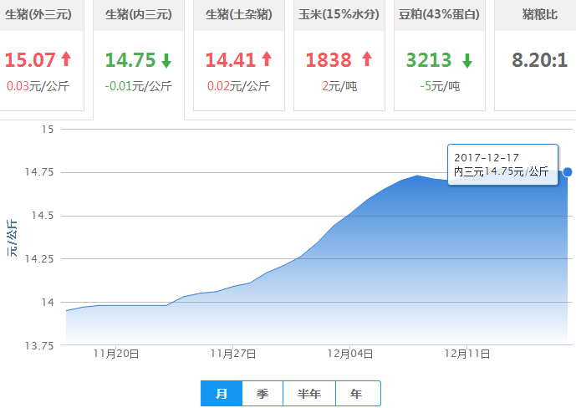Viewport: 576px width, 408px height.
Task: Click the 8.20:1 ratio value
Action: click(539, 60)
